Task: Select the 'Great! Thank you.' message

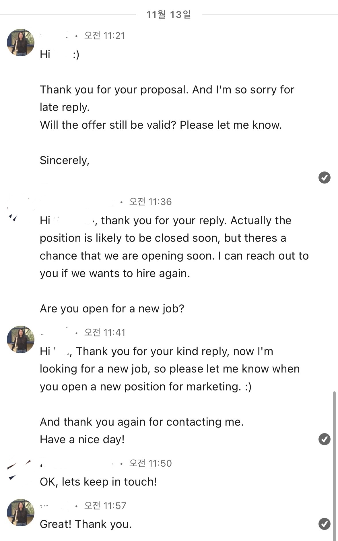Action: pyautogui.click(x=86, y=524)
